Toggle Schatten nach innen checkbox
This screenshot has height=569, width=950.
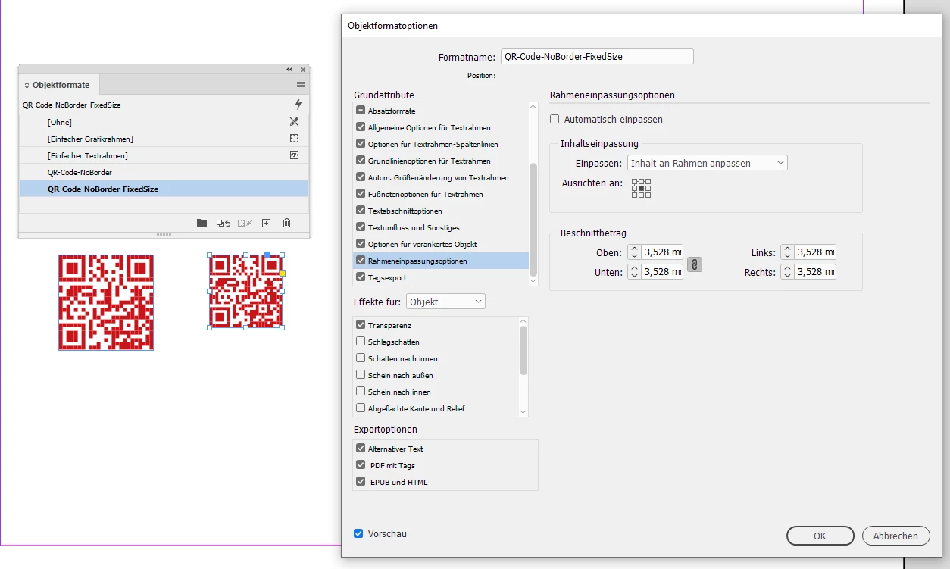361,358
